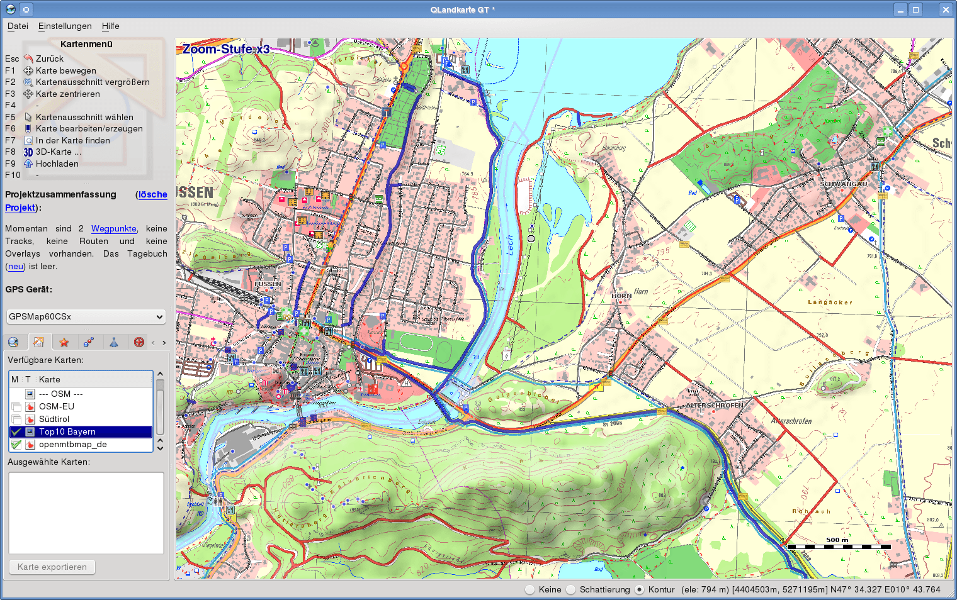
Task: Open the 3D-Karte view icon
Action: click(x=28, y=152)
